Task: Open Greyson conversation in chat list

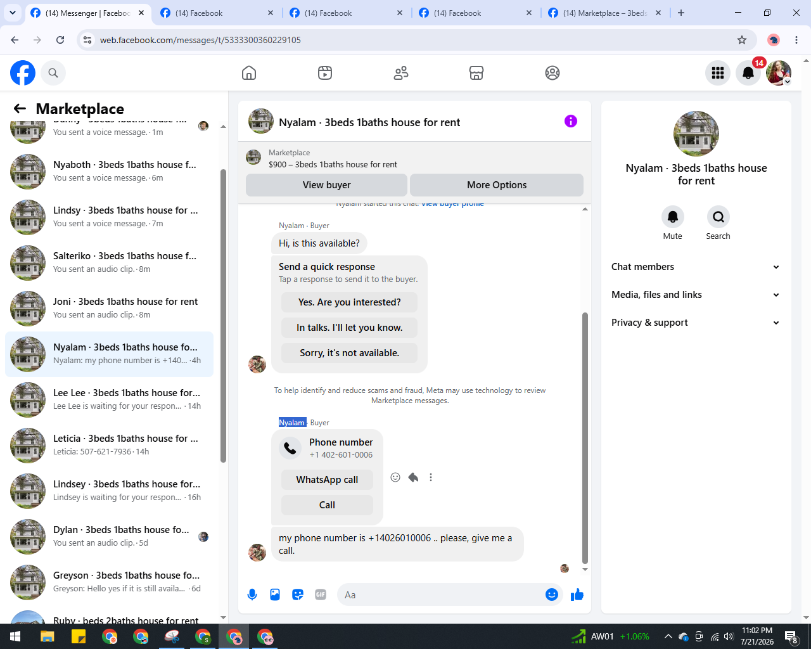Action: coord(109,582)
